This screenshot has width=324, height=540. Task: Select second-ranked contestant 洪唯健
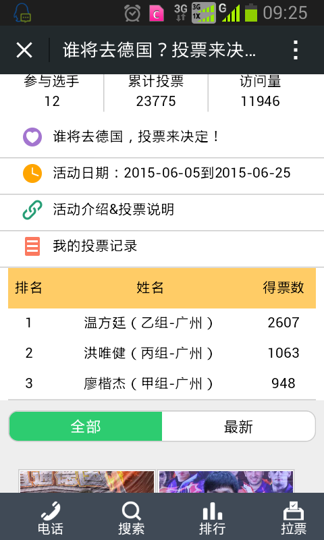[x=162, y=353]
